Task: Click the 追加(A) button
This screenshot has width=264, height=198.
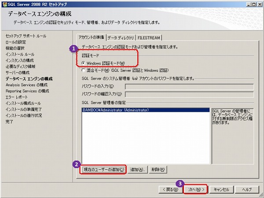Action: point(137,169)
